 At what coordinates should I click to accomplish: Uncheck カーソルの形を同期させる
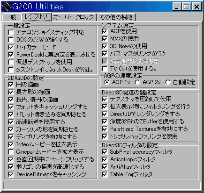click(11, 129)
